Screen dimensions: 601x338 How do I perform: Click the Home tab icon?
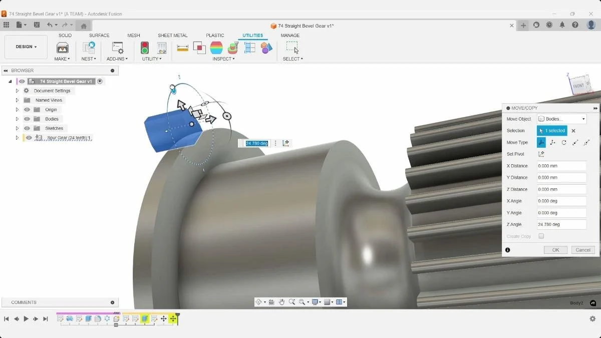coord(84,26)
